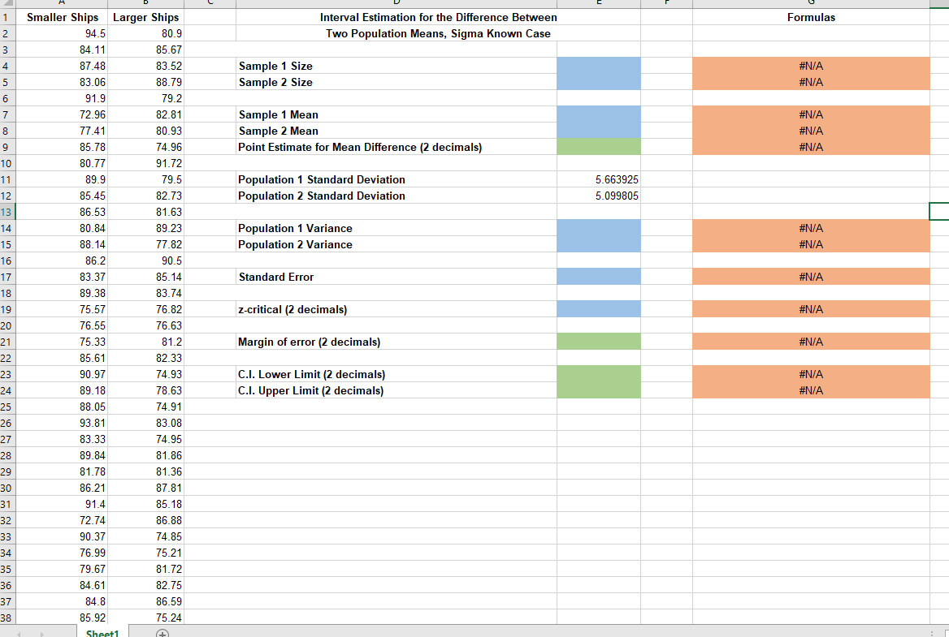Click the value 90.97 in Smaller Ships
This screenshot has width=949, height=637.
click(x=92, y=374)
